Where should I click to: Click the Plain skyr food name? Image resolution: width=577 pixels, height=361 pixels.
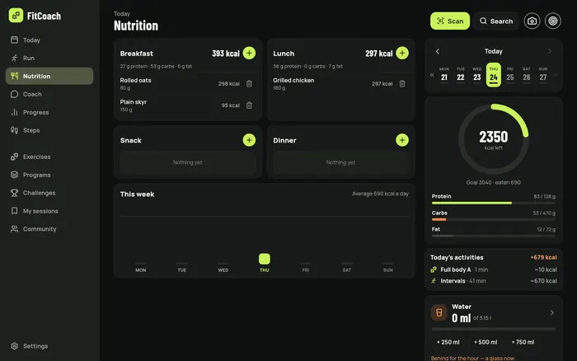[134, 102]
